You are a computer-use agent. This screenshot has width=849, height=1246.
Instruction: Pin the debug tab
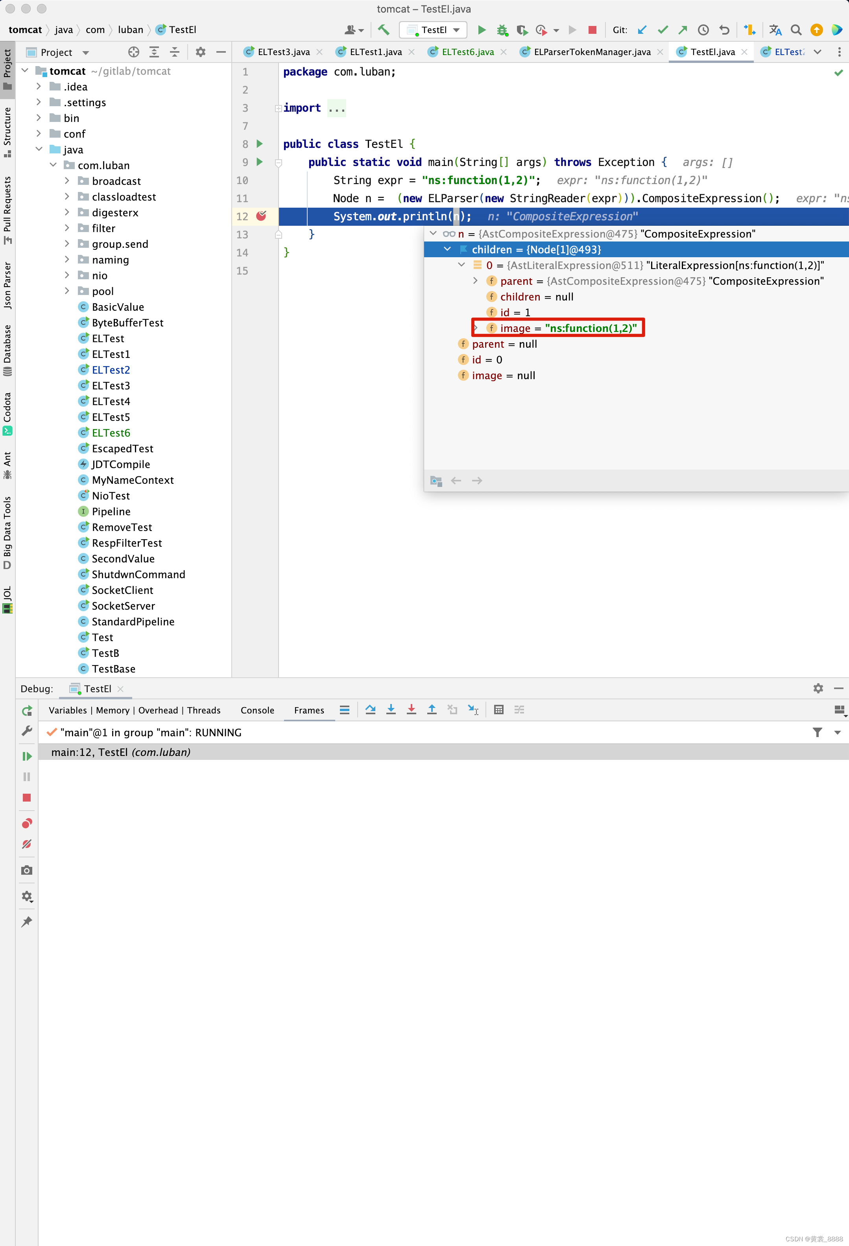(x=27, y=922)
